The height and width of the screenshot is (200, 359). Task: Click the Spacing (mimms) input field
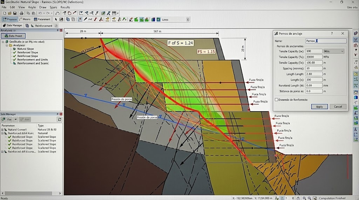[x=314, y=68]
